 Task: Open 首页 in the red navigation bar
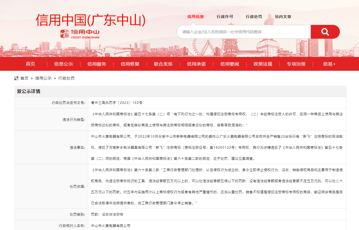(x=30, y=64)
